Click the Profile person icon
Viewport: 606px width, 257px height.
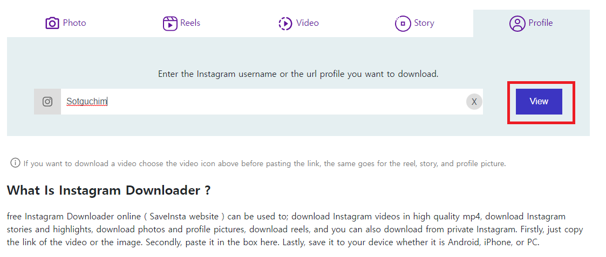(x=517, y=24)
